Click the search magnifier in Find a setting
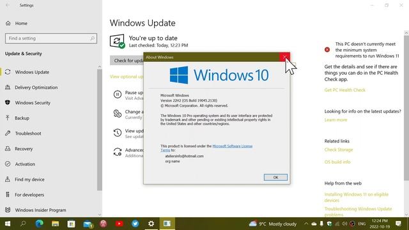This screenshot has width=409, height=230. pos(92,38)
